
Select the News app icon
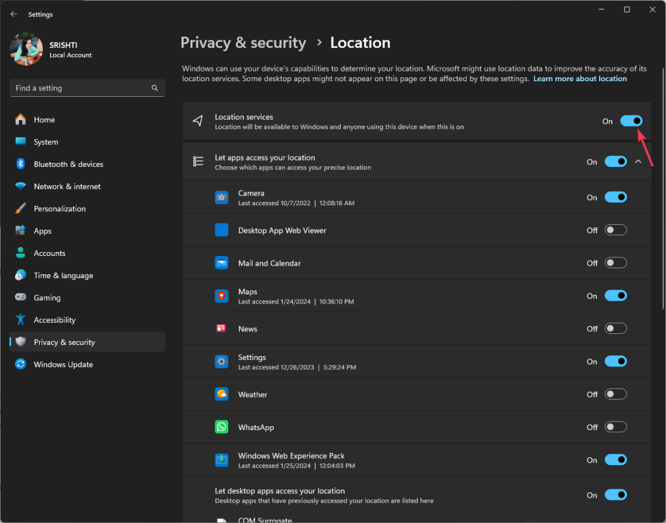pos(221,328)
